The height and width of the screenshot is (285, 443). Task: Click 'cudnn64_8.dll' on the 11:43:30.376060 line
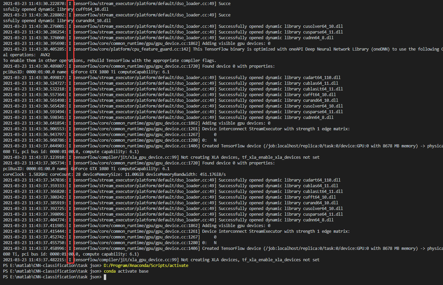pos(318,38)
